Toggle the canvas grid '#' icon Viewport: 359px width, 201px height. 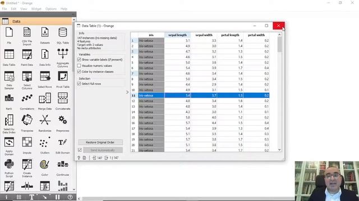pyautogui.click(x=19, y=197)
